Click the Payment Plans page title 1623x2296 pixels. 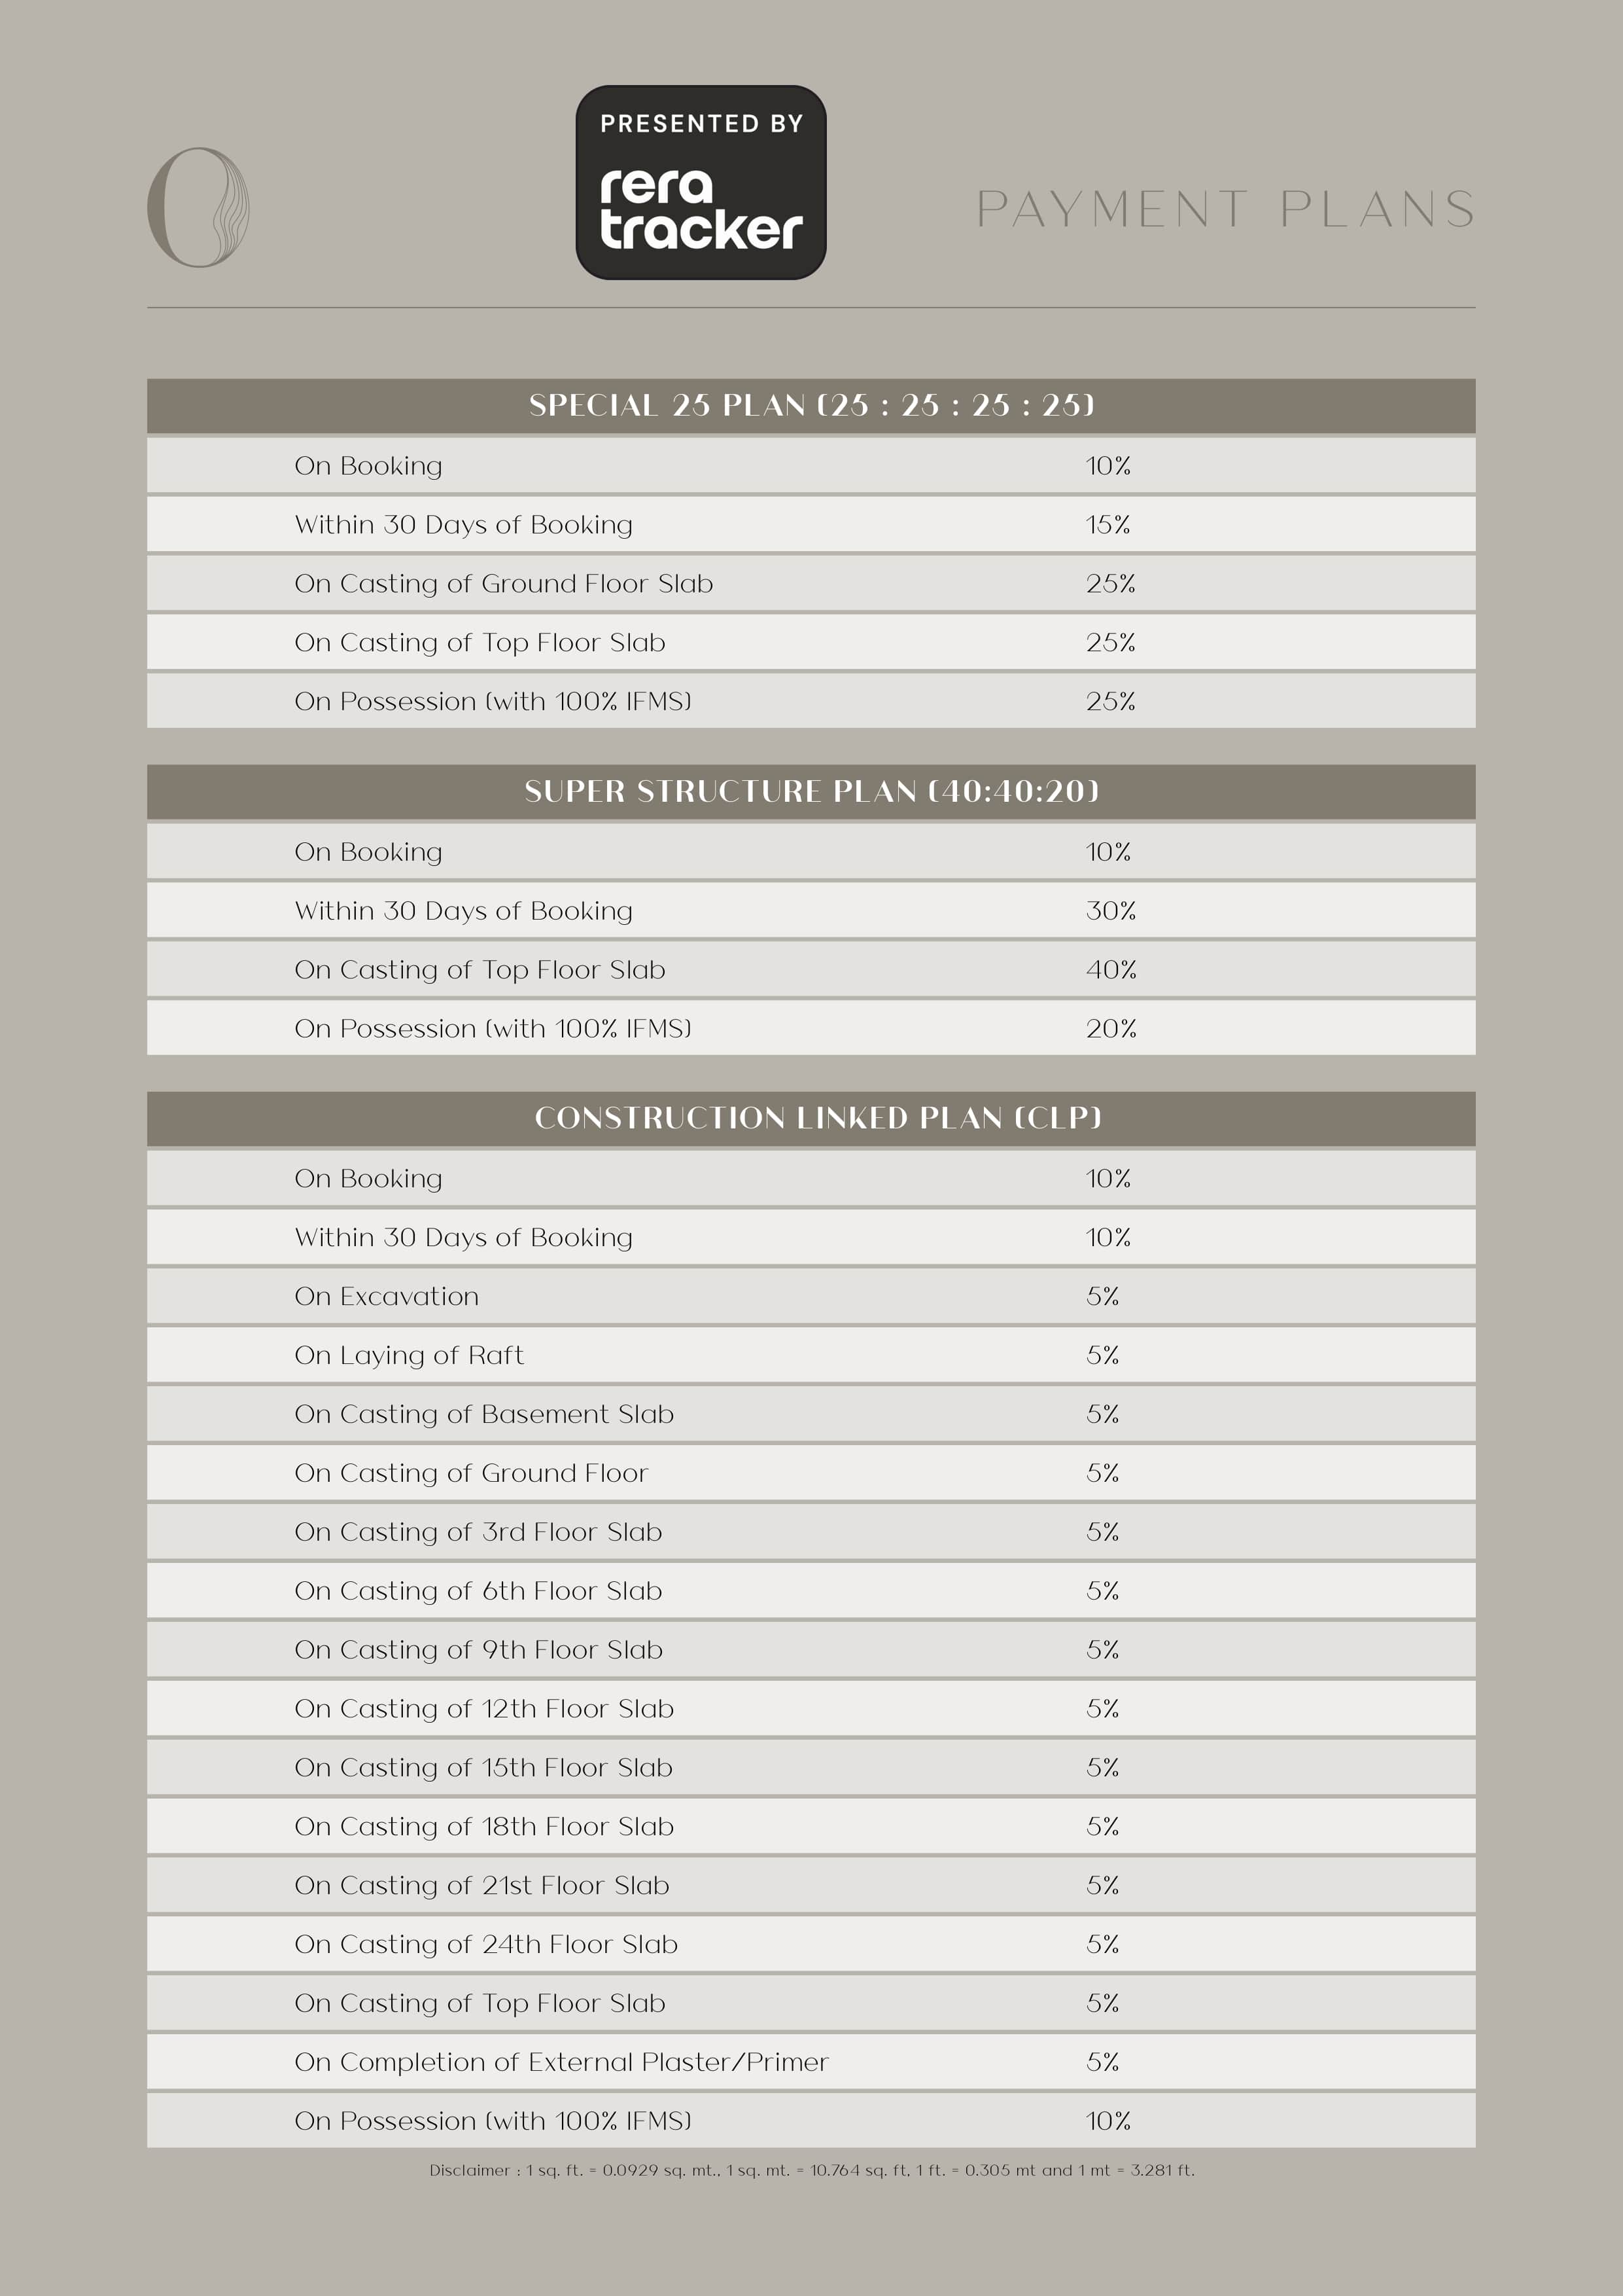coord(1225,209)
